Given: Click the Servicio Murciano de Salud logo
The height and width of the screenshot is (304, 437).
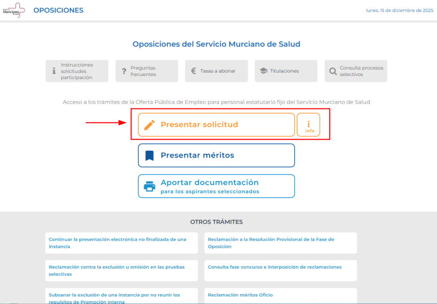Looking at the screenshot, I should tap(14, 10).
